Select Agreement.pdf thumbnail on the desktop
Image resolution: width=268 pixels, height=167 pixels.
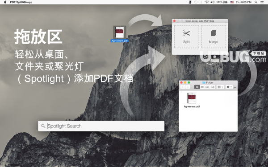(120, 33)
